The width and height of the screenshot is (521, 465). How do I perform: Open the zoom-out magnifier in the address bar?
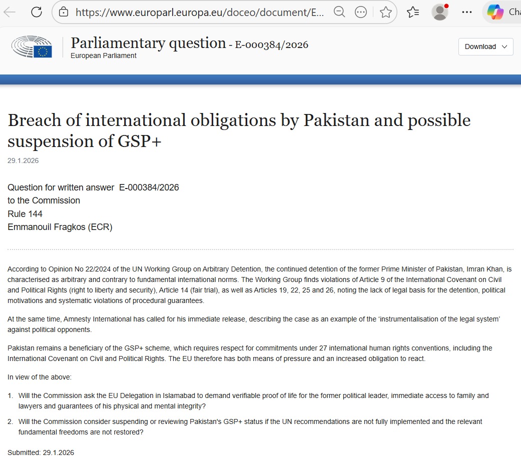coord(339,12)
